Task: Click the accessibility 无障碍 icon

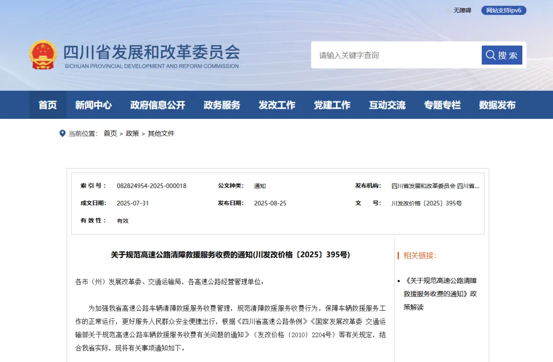Action: (449, 10)
